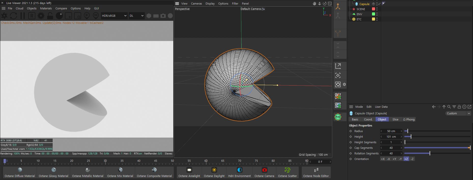The width and height of the screenshot is (473, 180).
Task: Open the DL kernel dropdown
Action: 137,16
